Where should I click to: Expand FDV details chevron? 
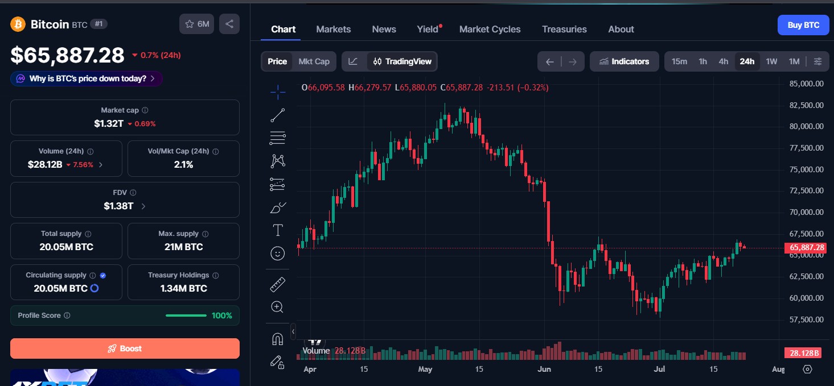[x=143, y=206]
